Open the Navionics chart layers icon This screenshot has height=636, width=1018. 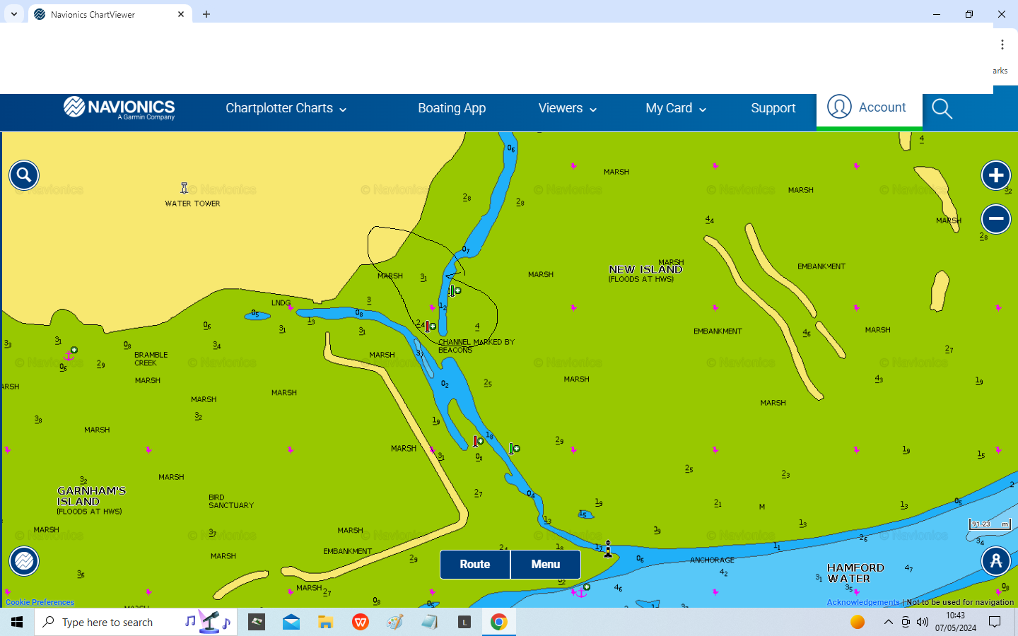coord(24,561)
